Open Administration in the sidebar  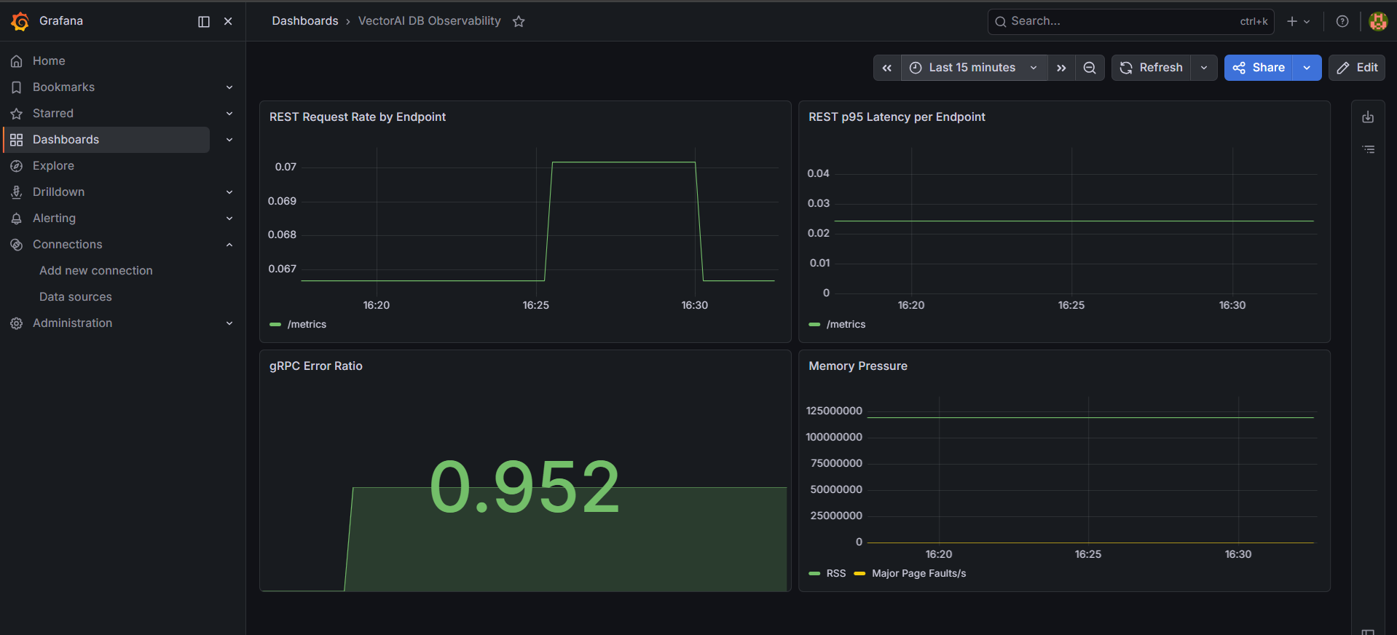[72, 323]
